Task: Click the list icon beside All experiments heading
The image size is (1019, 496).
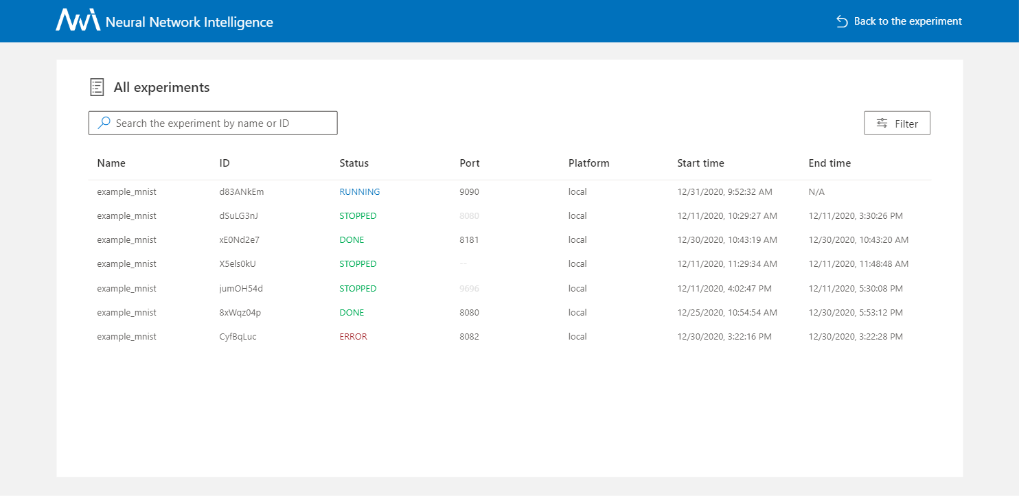Action: pos(97,86)
